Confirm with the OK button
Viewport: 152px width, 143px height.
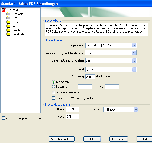coord(92,139)
